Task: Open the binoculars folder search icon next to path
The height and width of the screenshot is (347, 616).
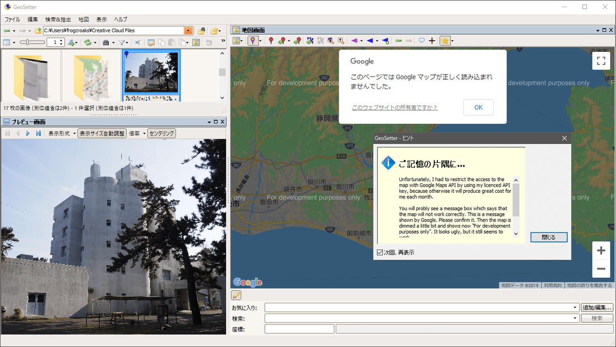Action: [x=201, y=31]
